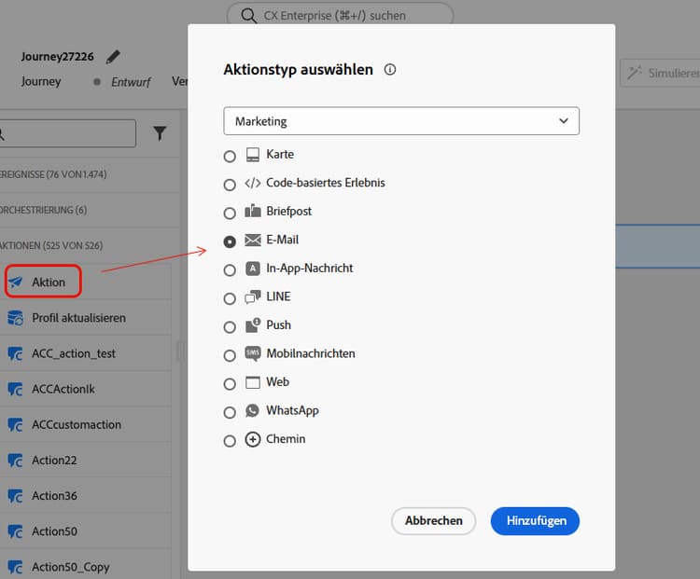Select the Code-basiertes Erlebnis radio option
Viewport: 700px width, 579px height.
click(230, 185)
